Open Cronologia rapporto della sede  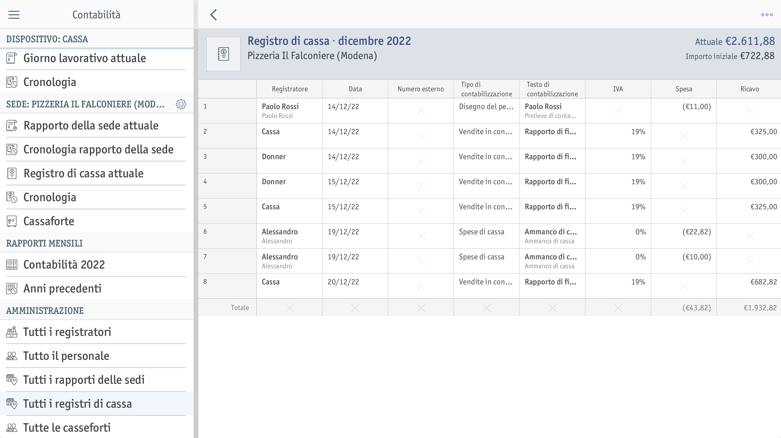point(96,149)
